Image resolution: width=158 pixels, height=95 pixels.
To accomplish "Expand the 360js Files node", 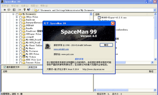I will [17, 17].
